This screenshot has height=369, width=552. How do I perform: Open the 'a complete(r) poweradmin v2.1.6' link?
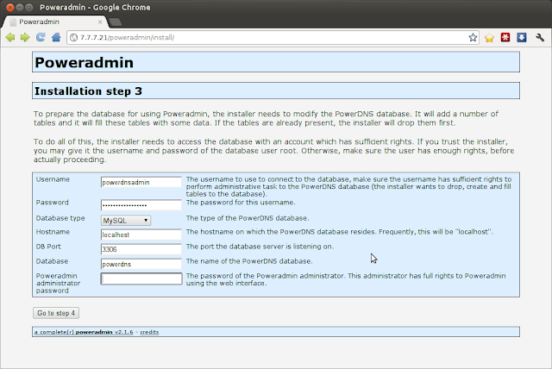pos(84,332)
